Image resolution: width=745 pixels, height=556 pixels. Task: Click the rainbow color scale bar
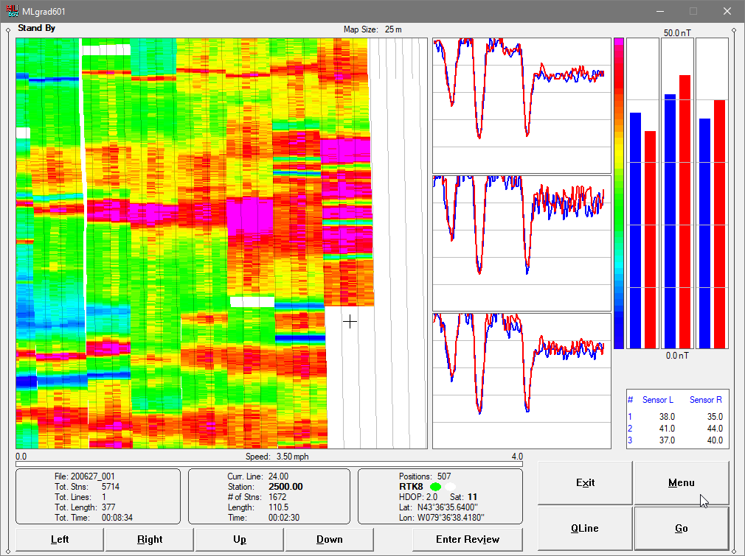619,194
